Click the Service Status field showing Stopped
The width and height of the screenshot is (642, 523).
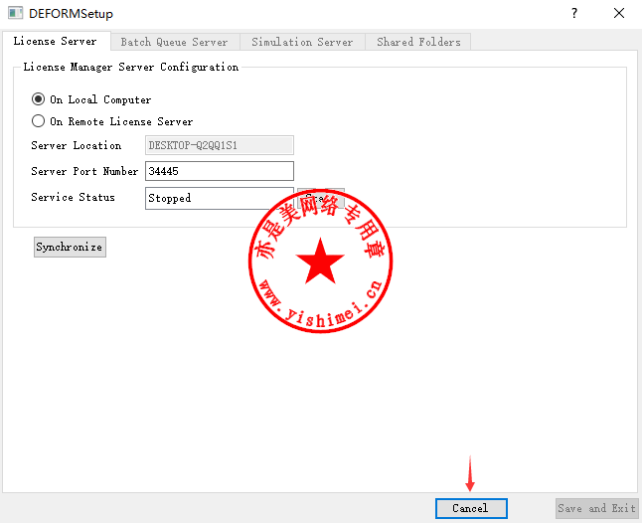click(220, 198)
